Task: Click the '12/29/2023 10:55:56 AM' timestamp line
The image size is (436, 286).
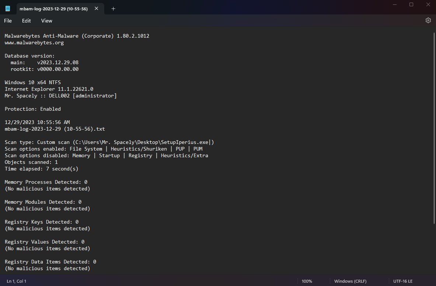Action: pyautogui.click(x=37, y=122)
